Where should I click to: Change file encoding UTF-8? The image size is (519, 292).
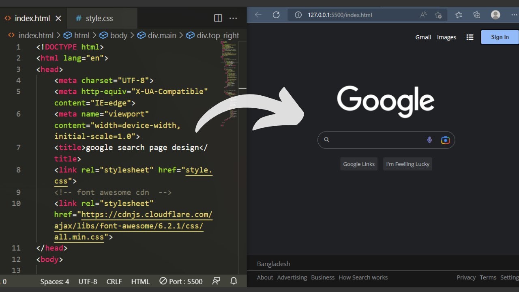pyautogui.click(x=88, y=281)
